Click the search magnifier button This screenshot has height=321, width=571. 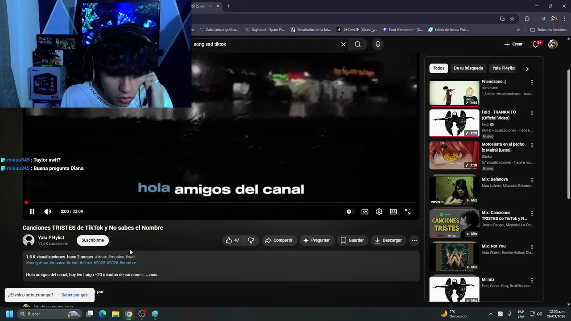[358, 44]
